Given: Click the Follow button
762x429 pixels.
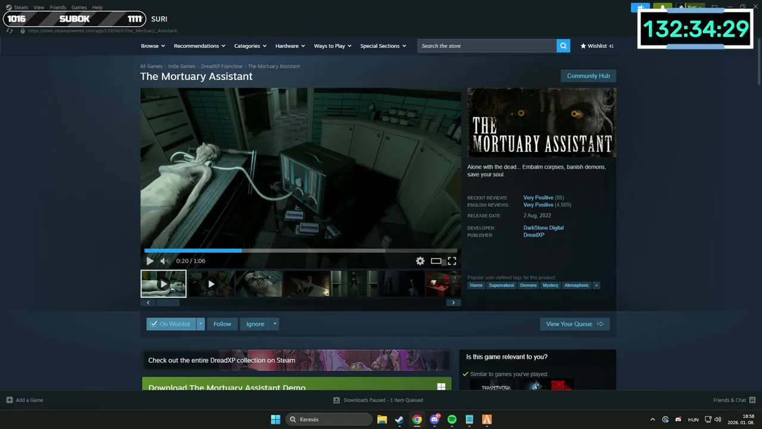Looking at the screenshot, I should (x=222, y=324).
